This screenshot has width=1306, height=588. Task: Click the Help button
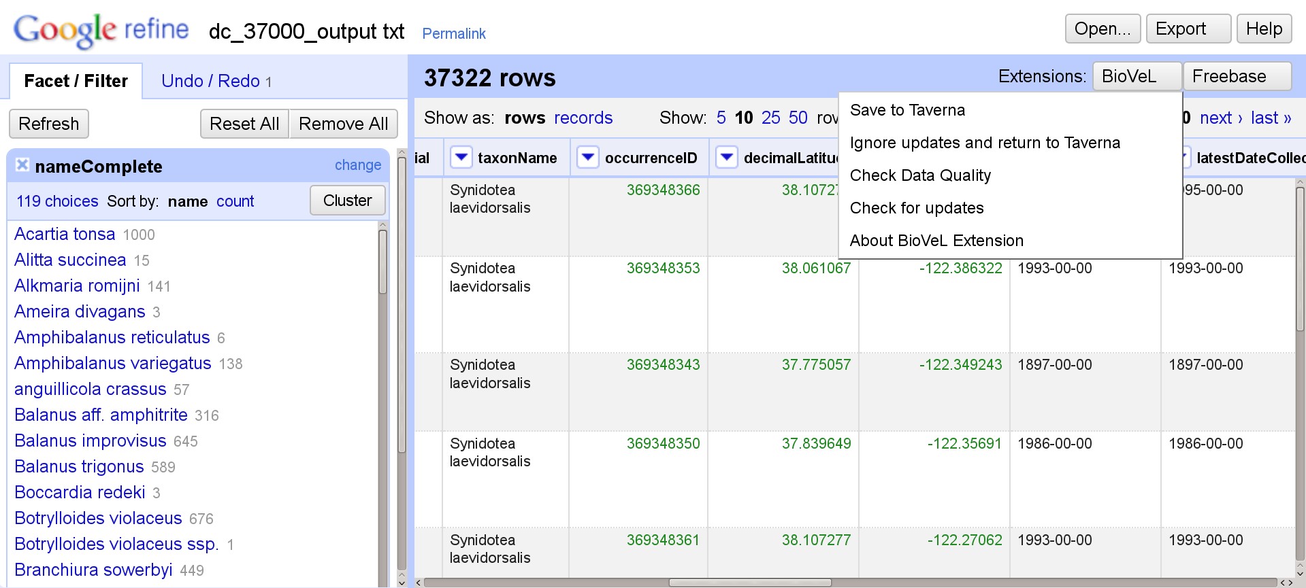(x=1264, y=29)
